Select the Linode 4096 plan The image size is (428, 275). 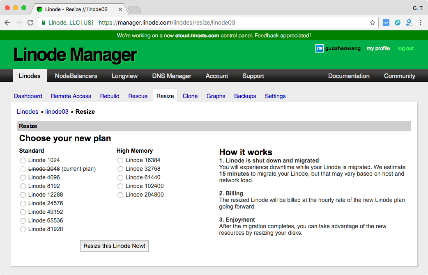[x=23, y=177]
